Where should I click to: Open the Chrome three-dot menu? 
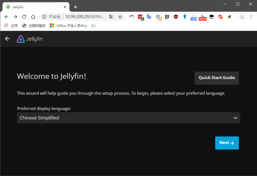pos(251,17)
